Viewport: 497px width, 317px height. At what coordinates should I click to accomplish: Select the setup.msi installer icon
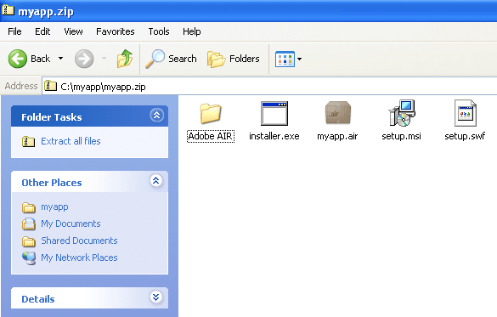coord(402,113)
